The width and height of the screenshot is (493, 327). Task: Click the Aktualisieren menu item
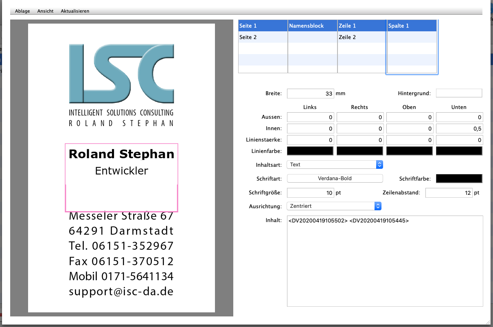click(x=75, y=11)
